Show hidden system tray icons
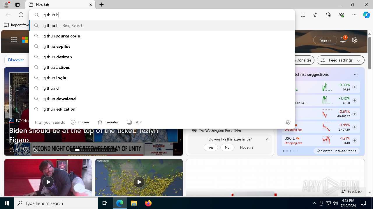This screenshot has height=209, width=373. [314, 203]
